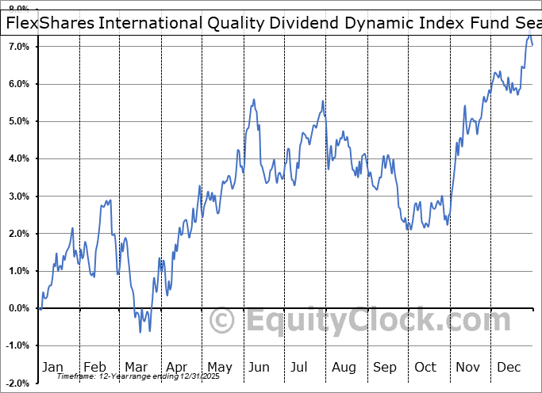542x393 pixels.
Task: Click the Apr month label
Action: tap(177, 367)
